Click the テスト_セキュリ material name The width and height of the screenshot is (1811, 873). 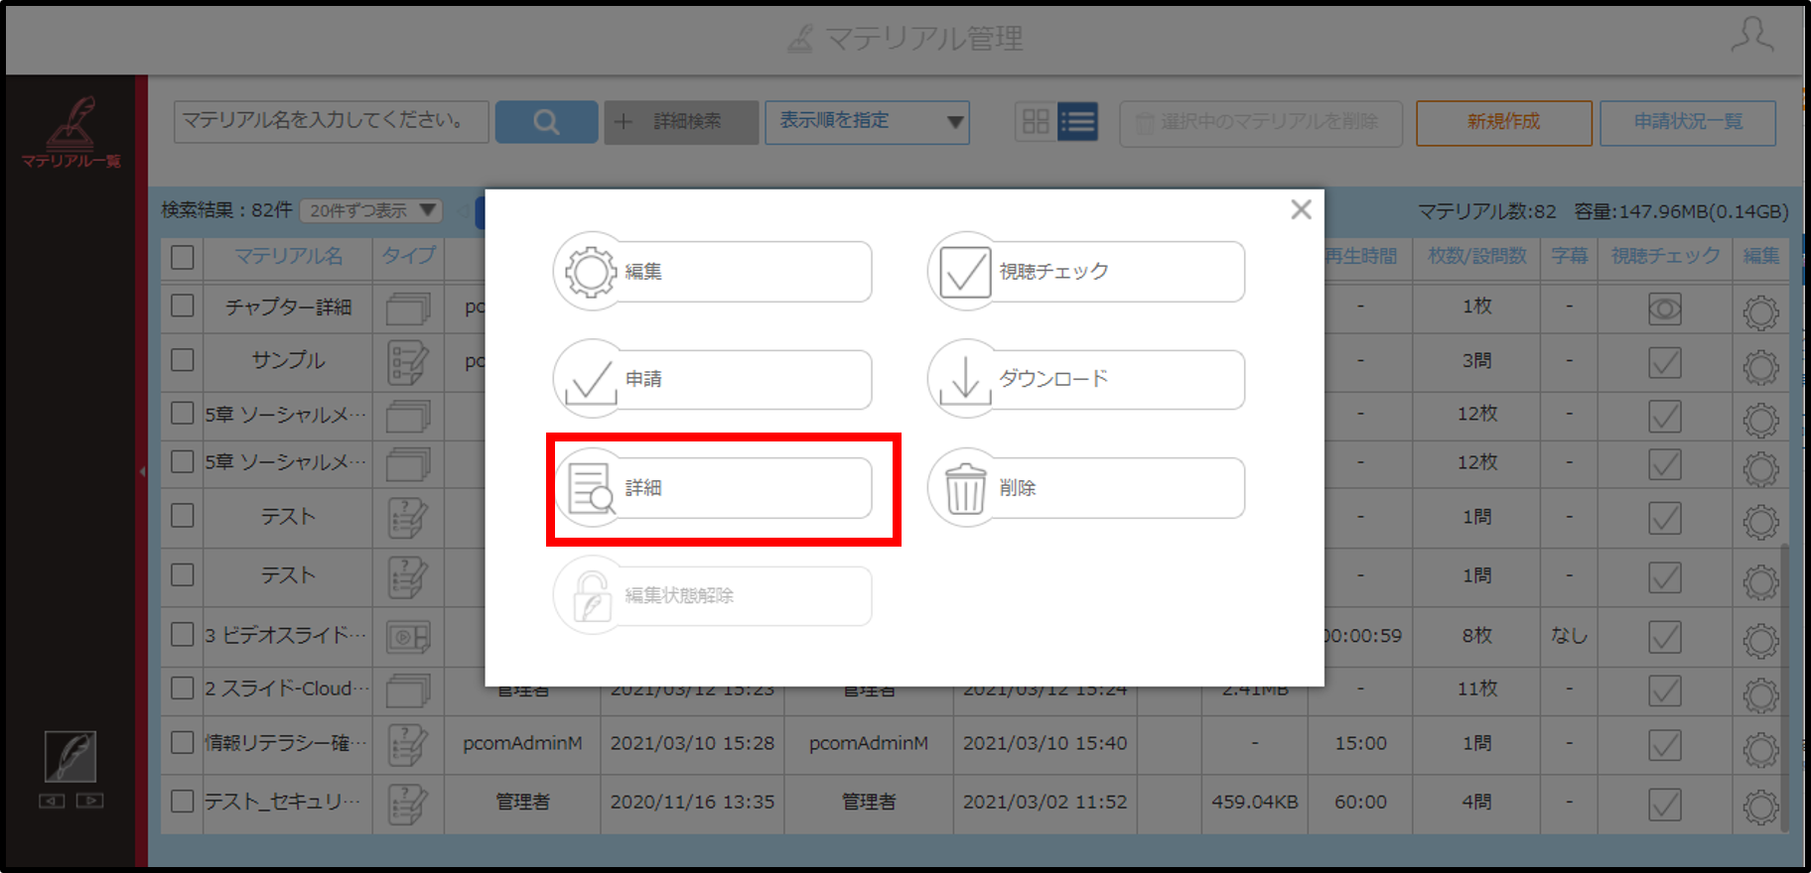point(285,802)
